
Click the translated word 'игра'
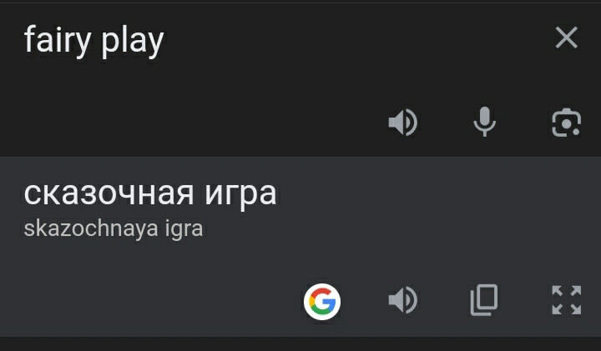[x=240, y=194]
